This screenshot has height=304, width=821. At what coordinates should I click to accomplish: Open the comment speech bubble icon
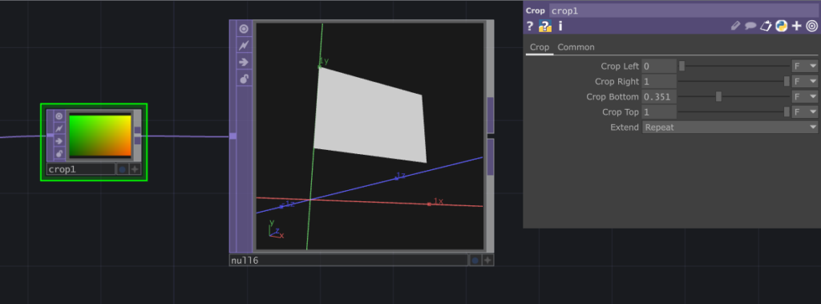coord(750,26)
